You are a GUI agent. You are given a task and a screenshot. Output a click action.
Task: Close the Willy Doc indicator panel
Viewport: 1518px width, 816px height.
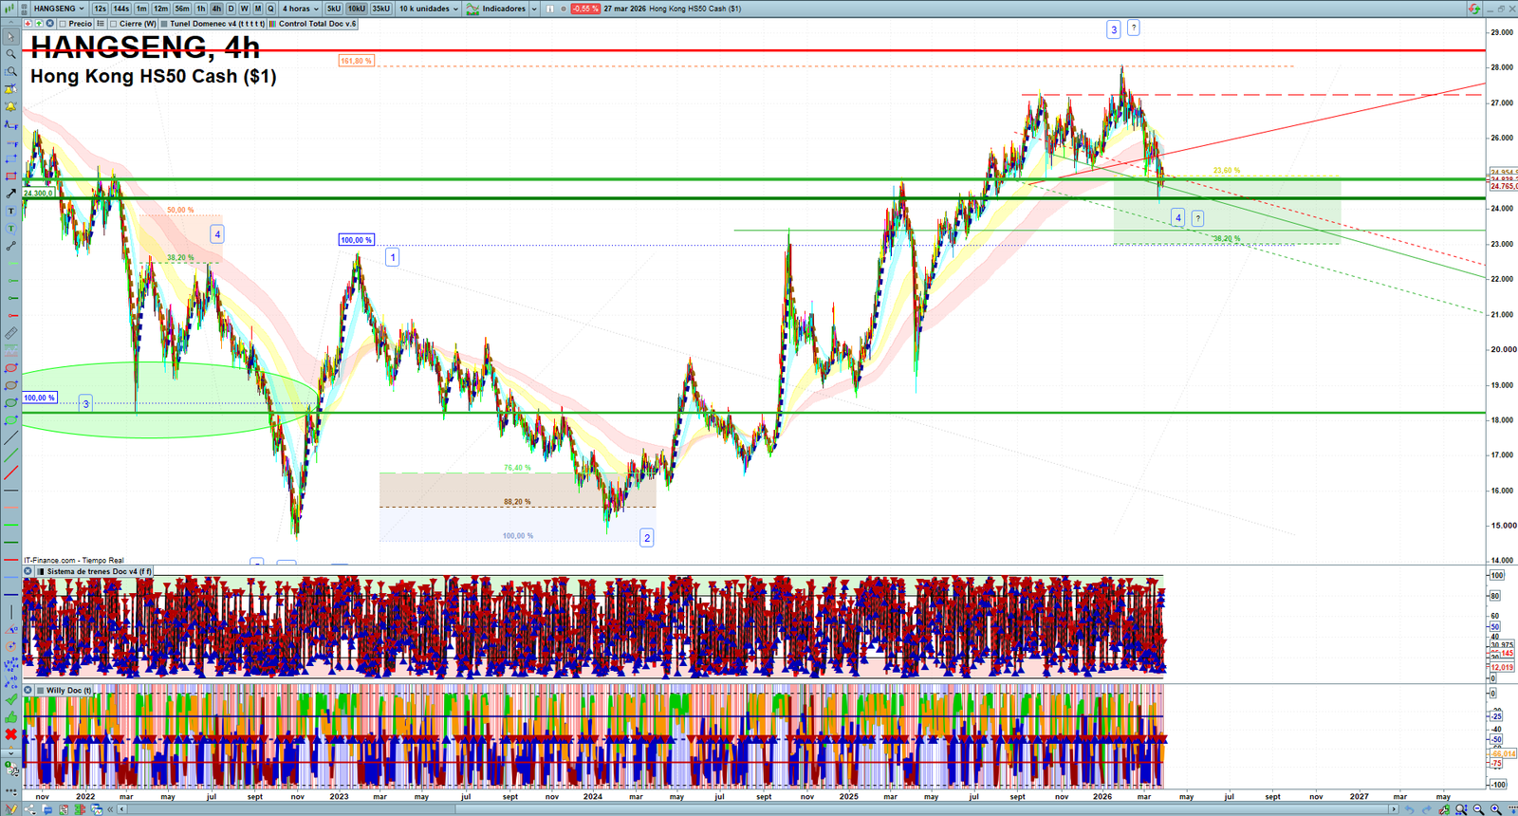[x=28, y=690]
